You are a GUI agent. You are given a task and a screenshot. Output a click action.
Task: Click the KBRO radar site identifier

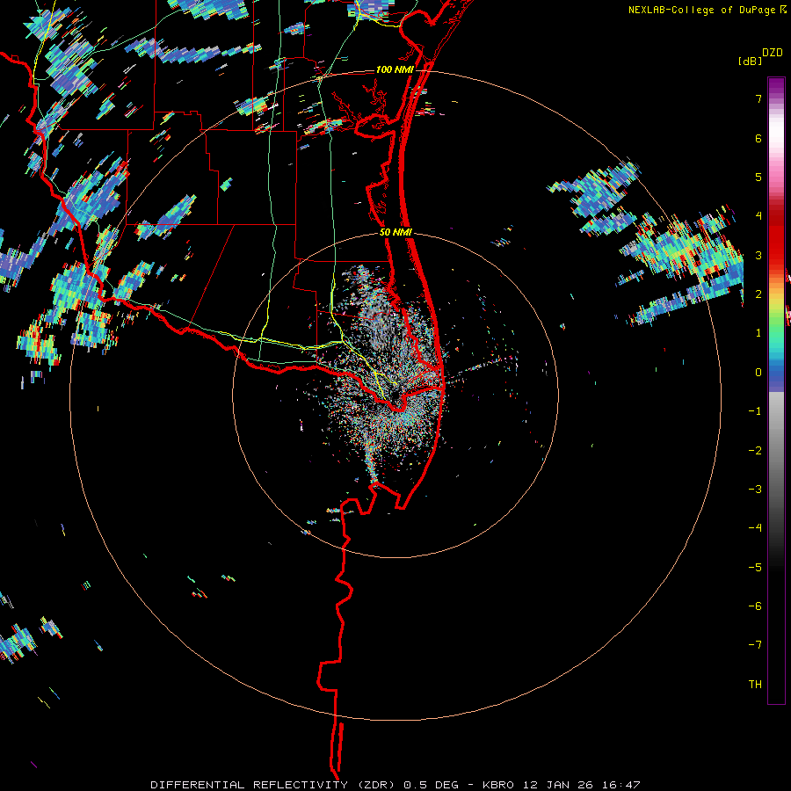pyautogui.click(x=498, y=785)
